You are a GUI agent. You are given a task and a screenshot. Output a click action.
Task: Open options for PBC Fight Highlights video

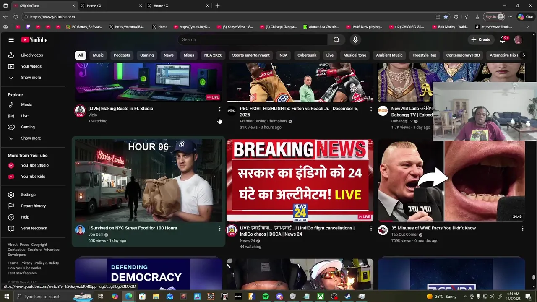tap(371, 109)
